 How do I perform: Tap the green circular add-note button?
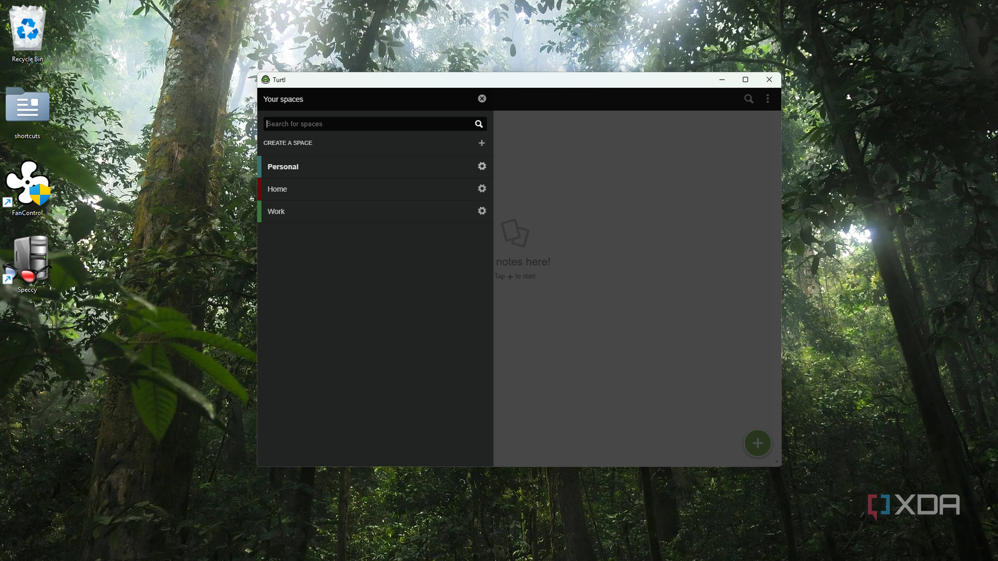757,443
